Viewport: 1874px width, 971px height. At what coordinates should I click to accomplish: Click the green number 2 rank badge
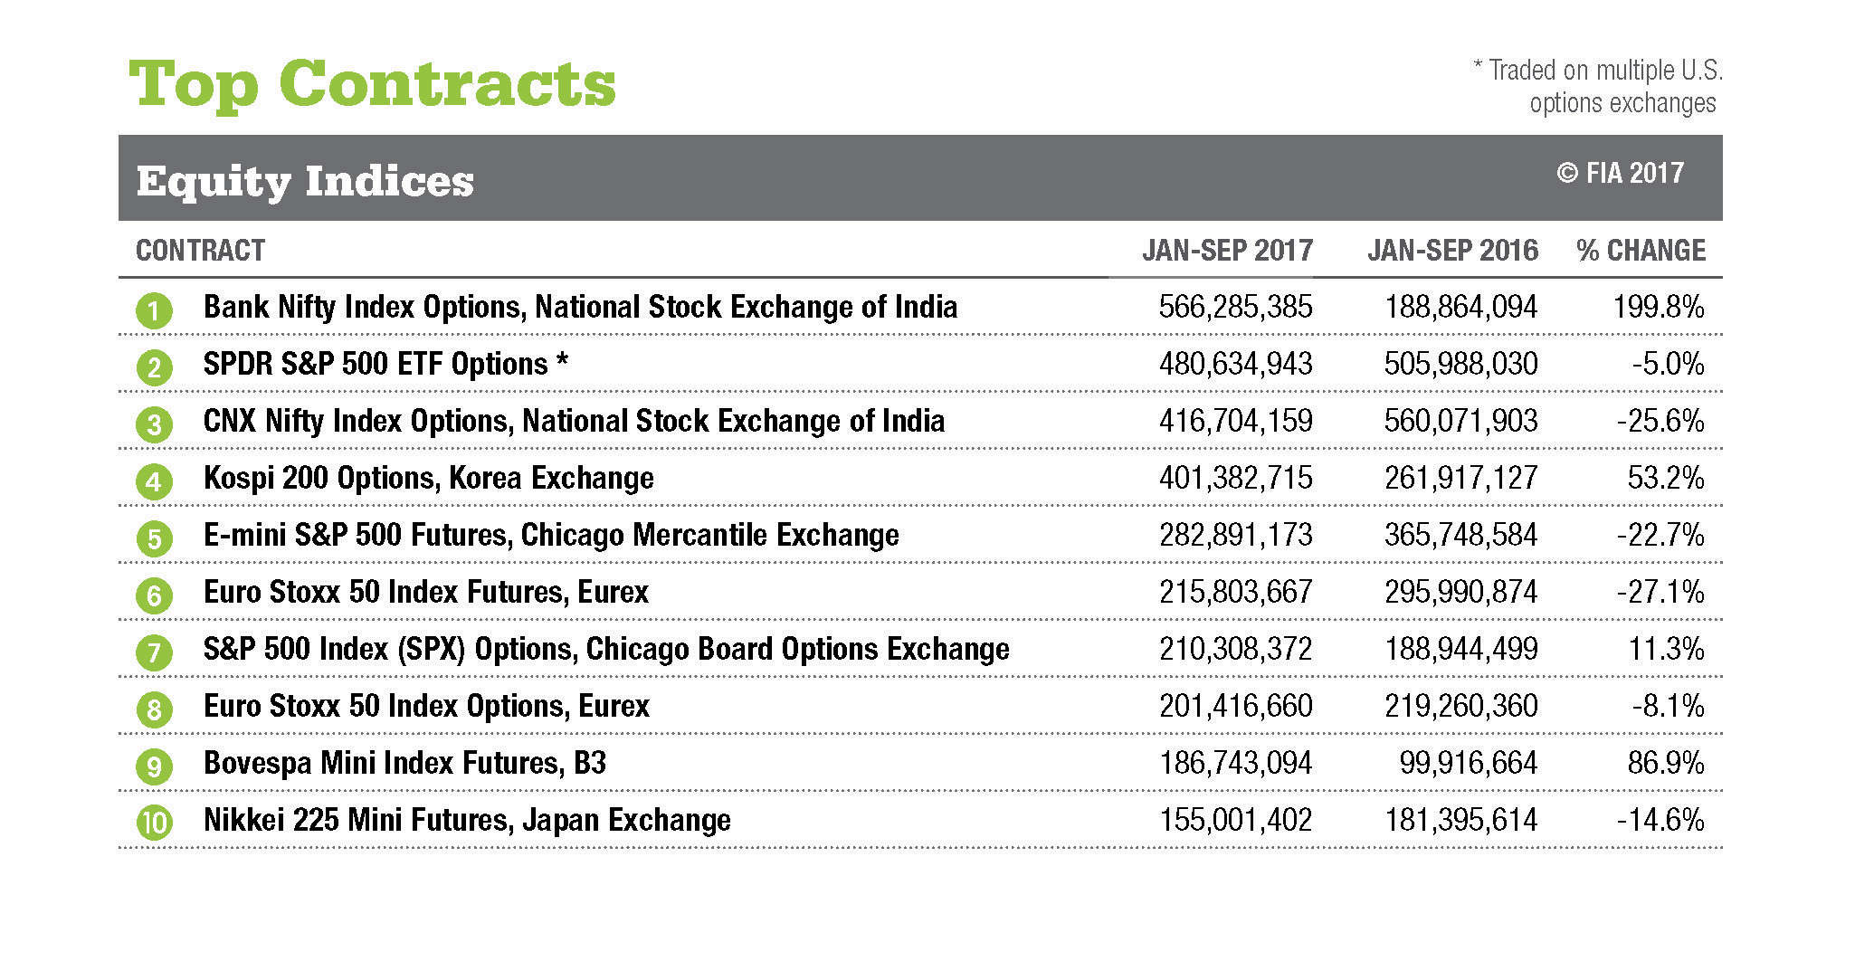tap(154, 367)
